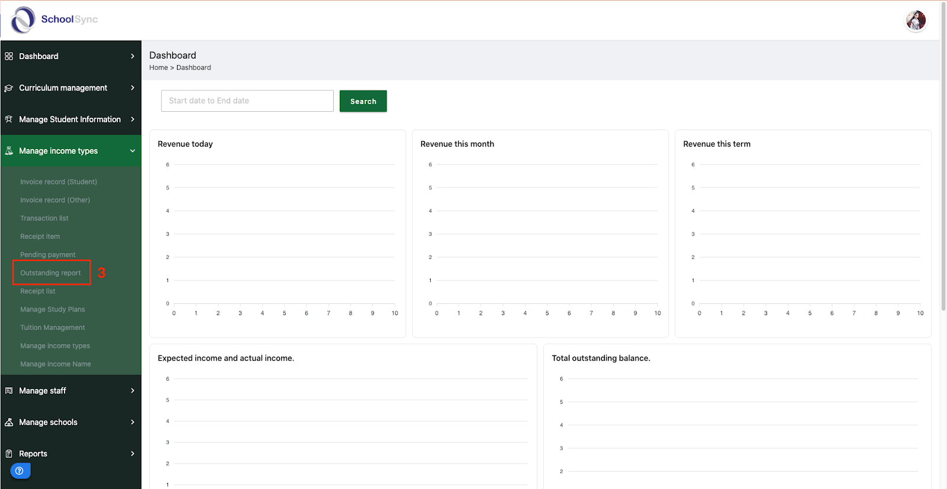Open Invoice record (Student)
This screenshot has height=489, width=947.
point(59,182)
